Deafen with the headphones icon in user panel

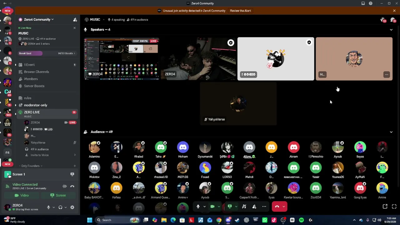point(60,207)
